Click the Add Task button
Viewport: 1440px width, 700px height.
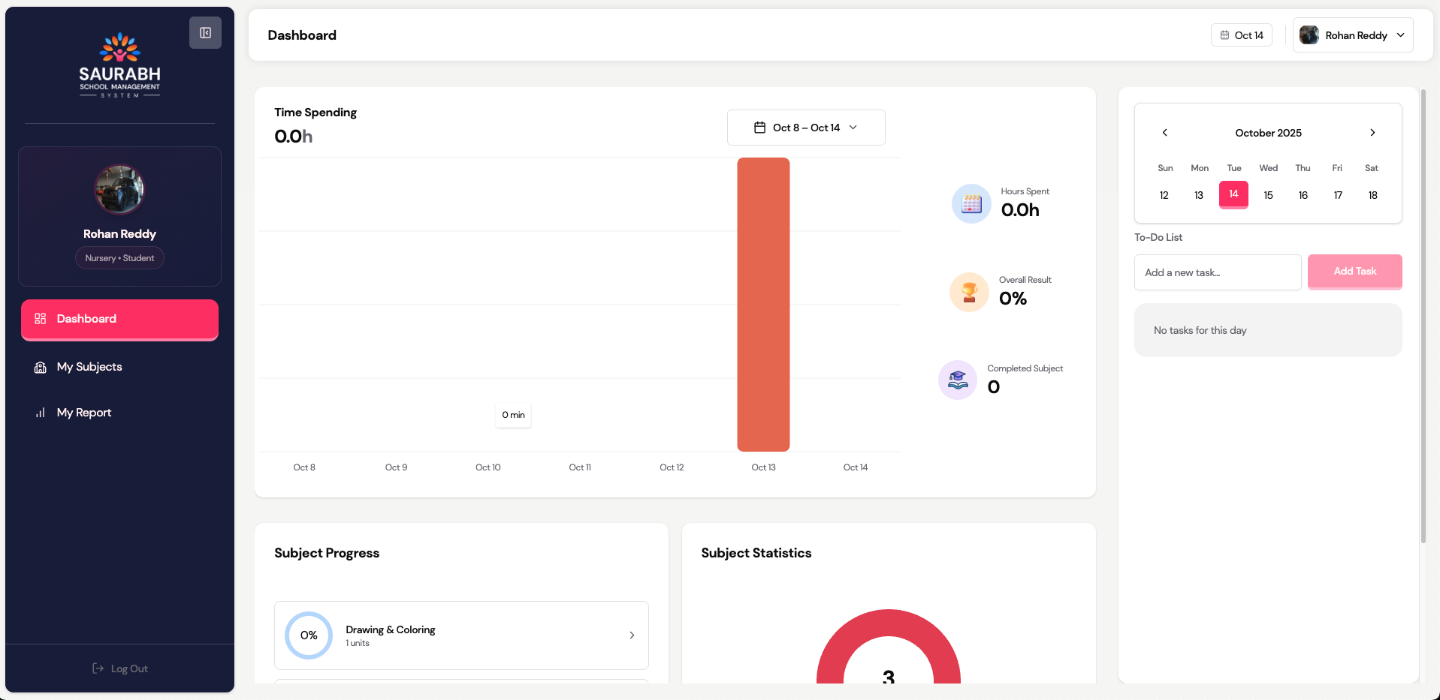1354,272
